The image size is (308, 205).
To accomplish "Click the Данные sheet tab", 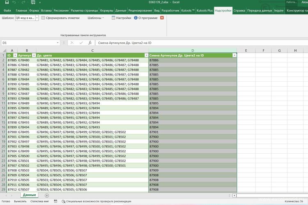I will pyautogui.click(x=30, y=195).
